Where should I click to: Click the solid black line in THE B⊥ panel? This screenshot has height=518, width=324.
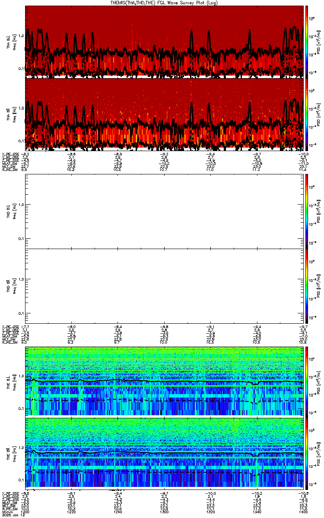tap(165, 382)
